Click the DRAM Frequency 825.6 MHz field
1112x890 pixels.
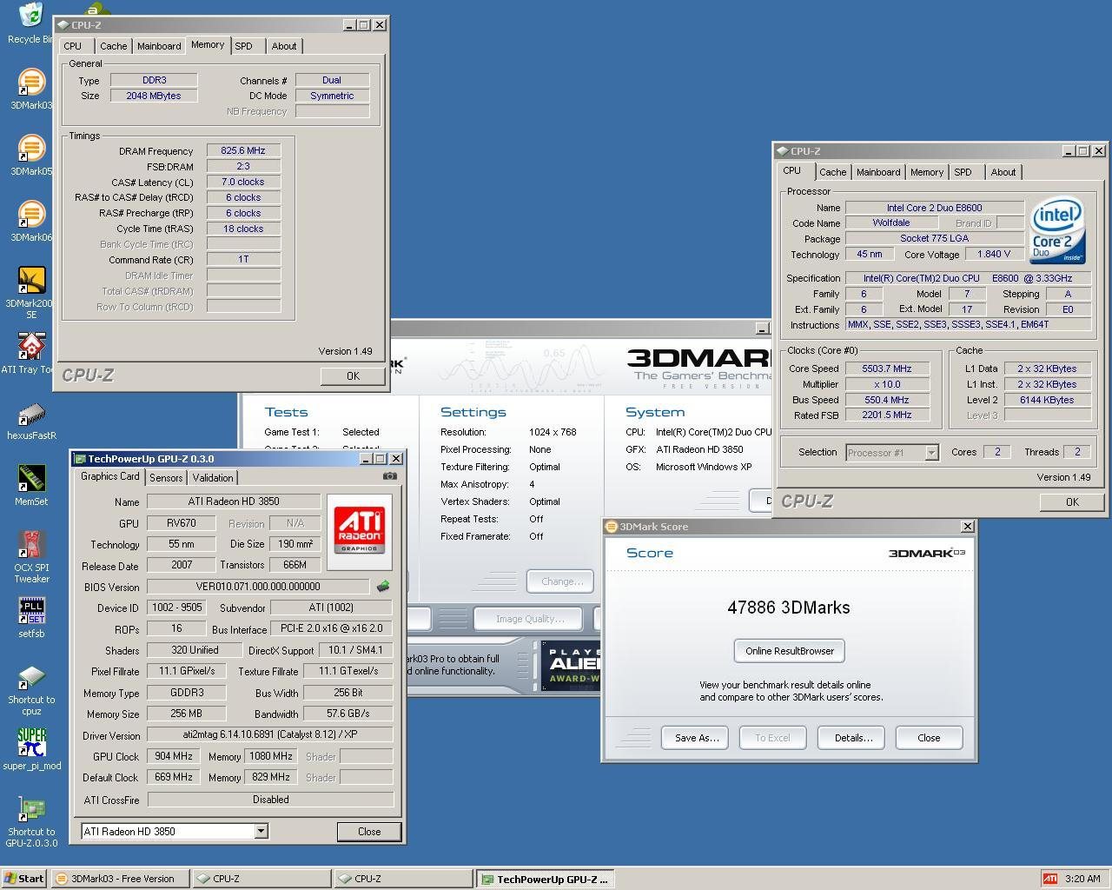point(243,151)
